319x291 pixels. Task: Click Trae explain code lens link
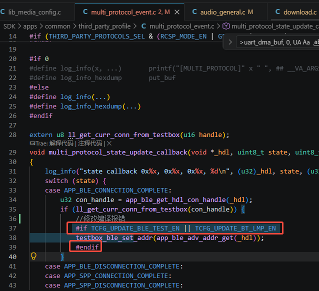point(61,143)
